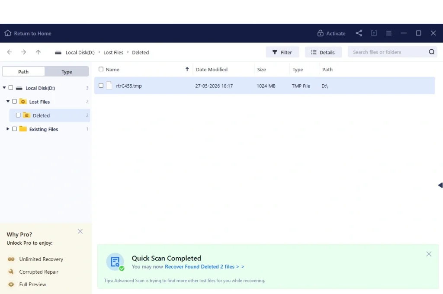Viewport: 443px width, 294px height.
Task: Select the Deleted breadcrumb item
Action: click(x=141, y=52)
